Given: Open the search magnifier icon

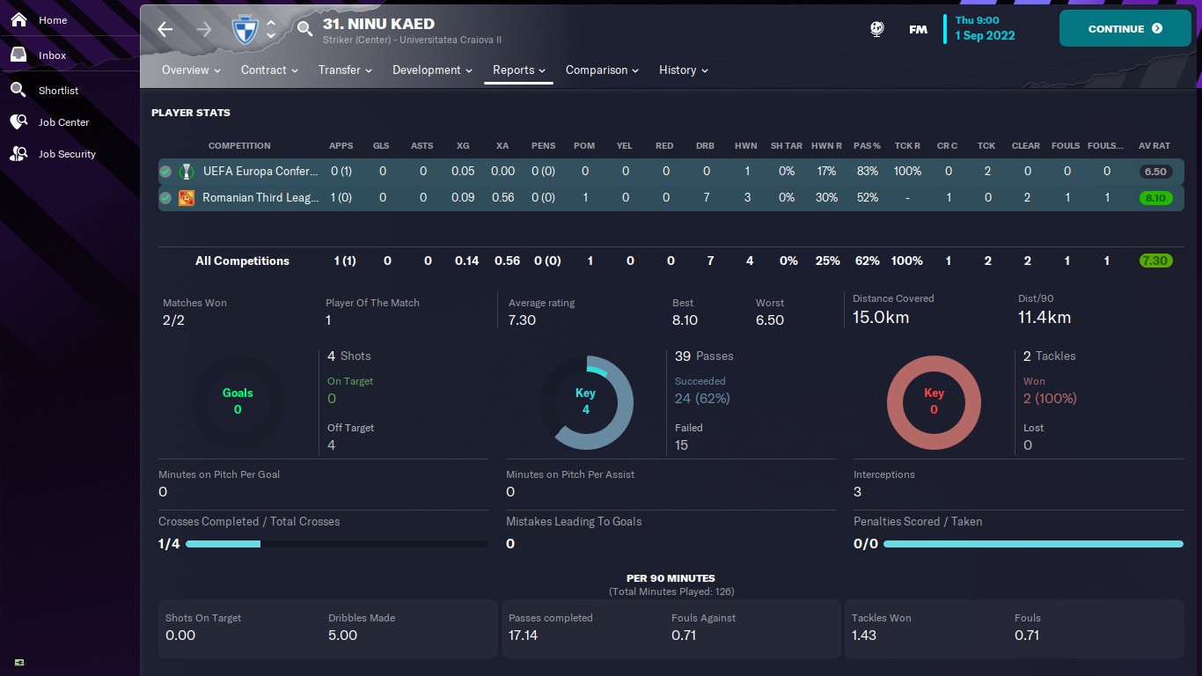Looking at the screenshot, I should (304, 29).
